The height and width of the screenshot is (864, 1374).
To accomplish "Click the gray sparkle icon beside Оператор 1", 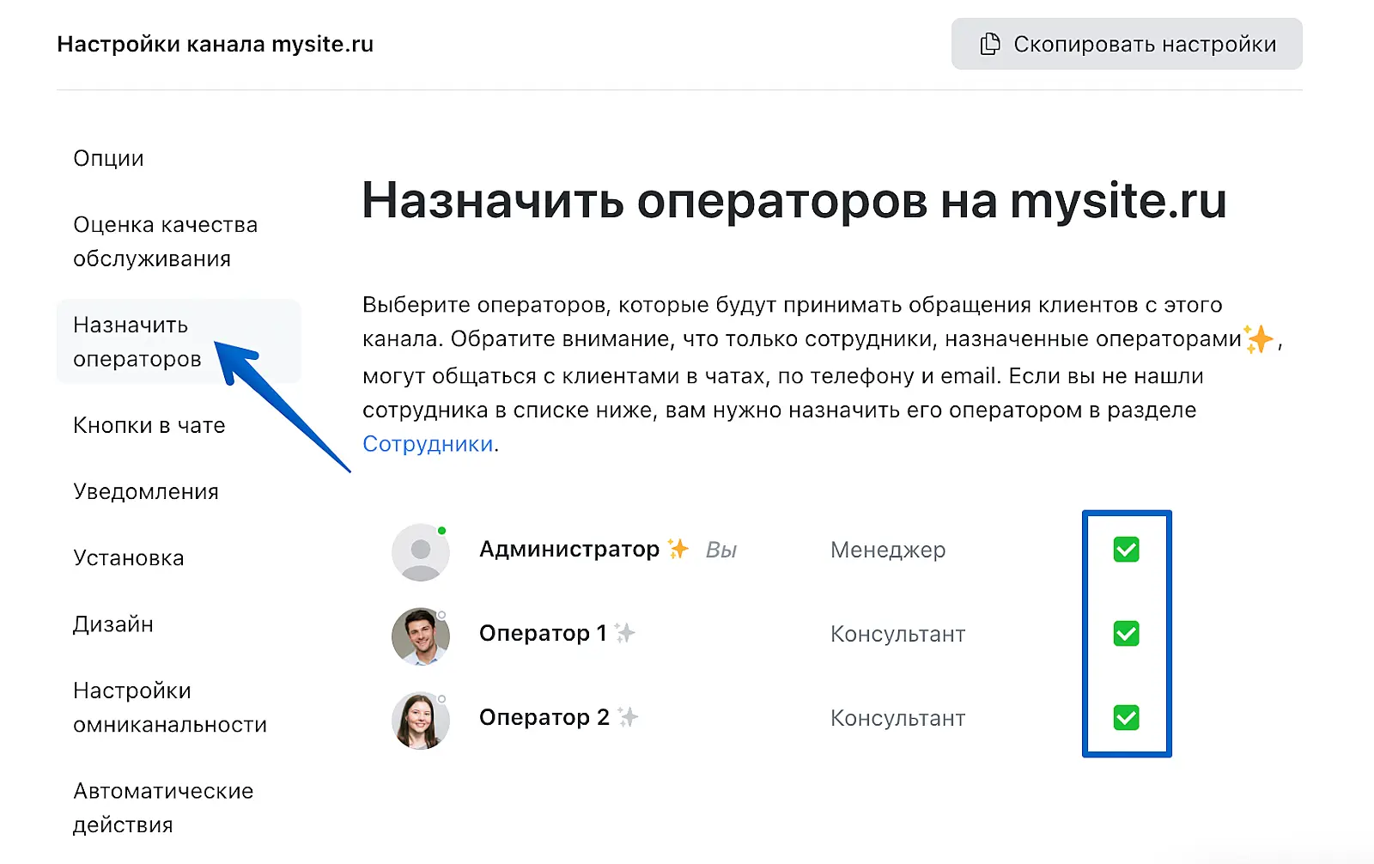I will click(x=625, y=633).
